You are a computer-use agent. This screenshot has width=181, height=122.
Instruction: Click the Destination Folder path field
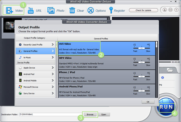point(51,115)
